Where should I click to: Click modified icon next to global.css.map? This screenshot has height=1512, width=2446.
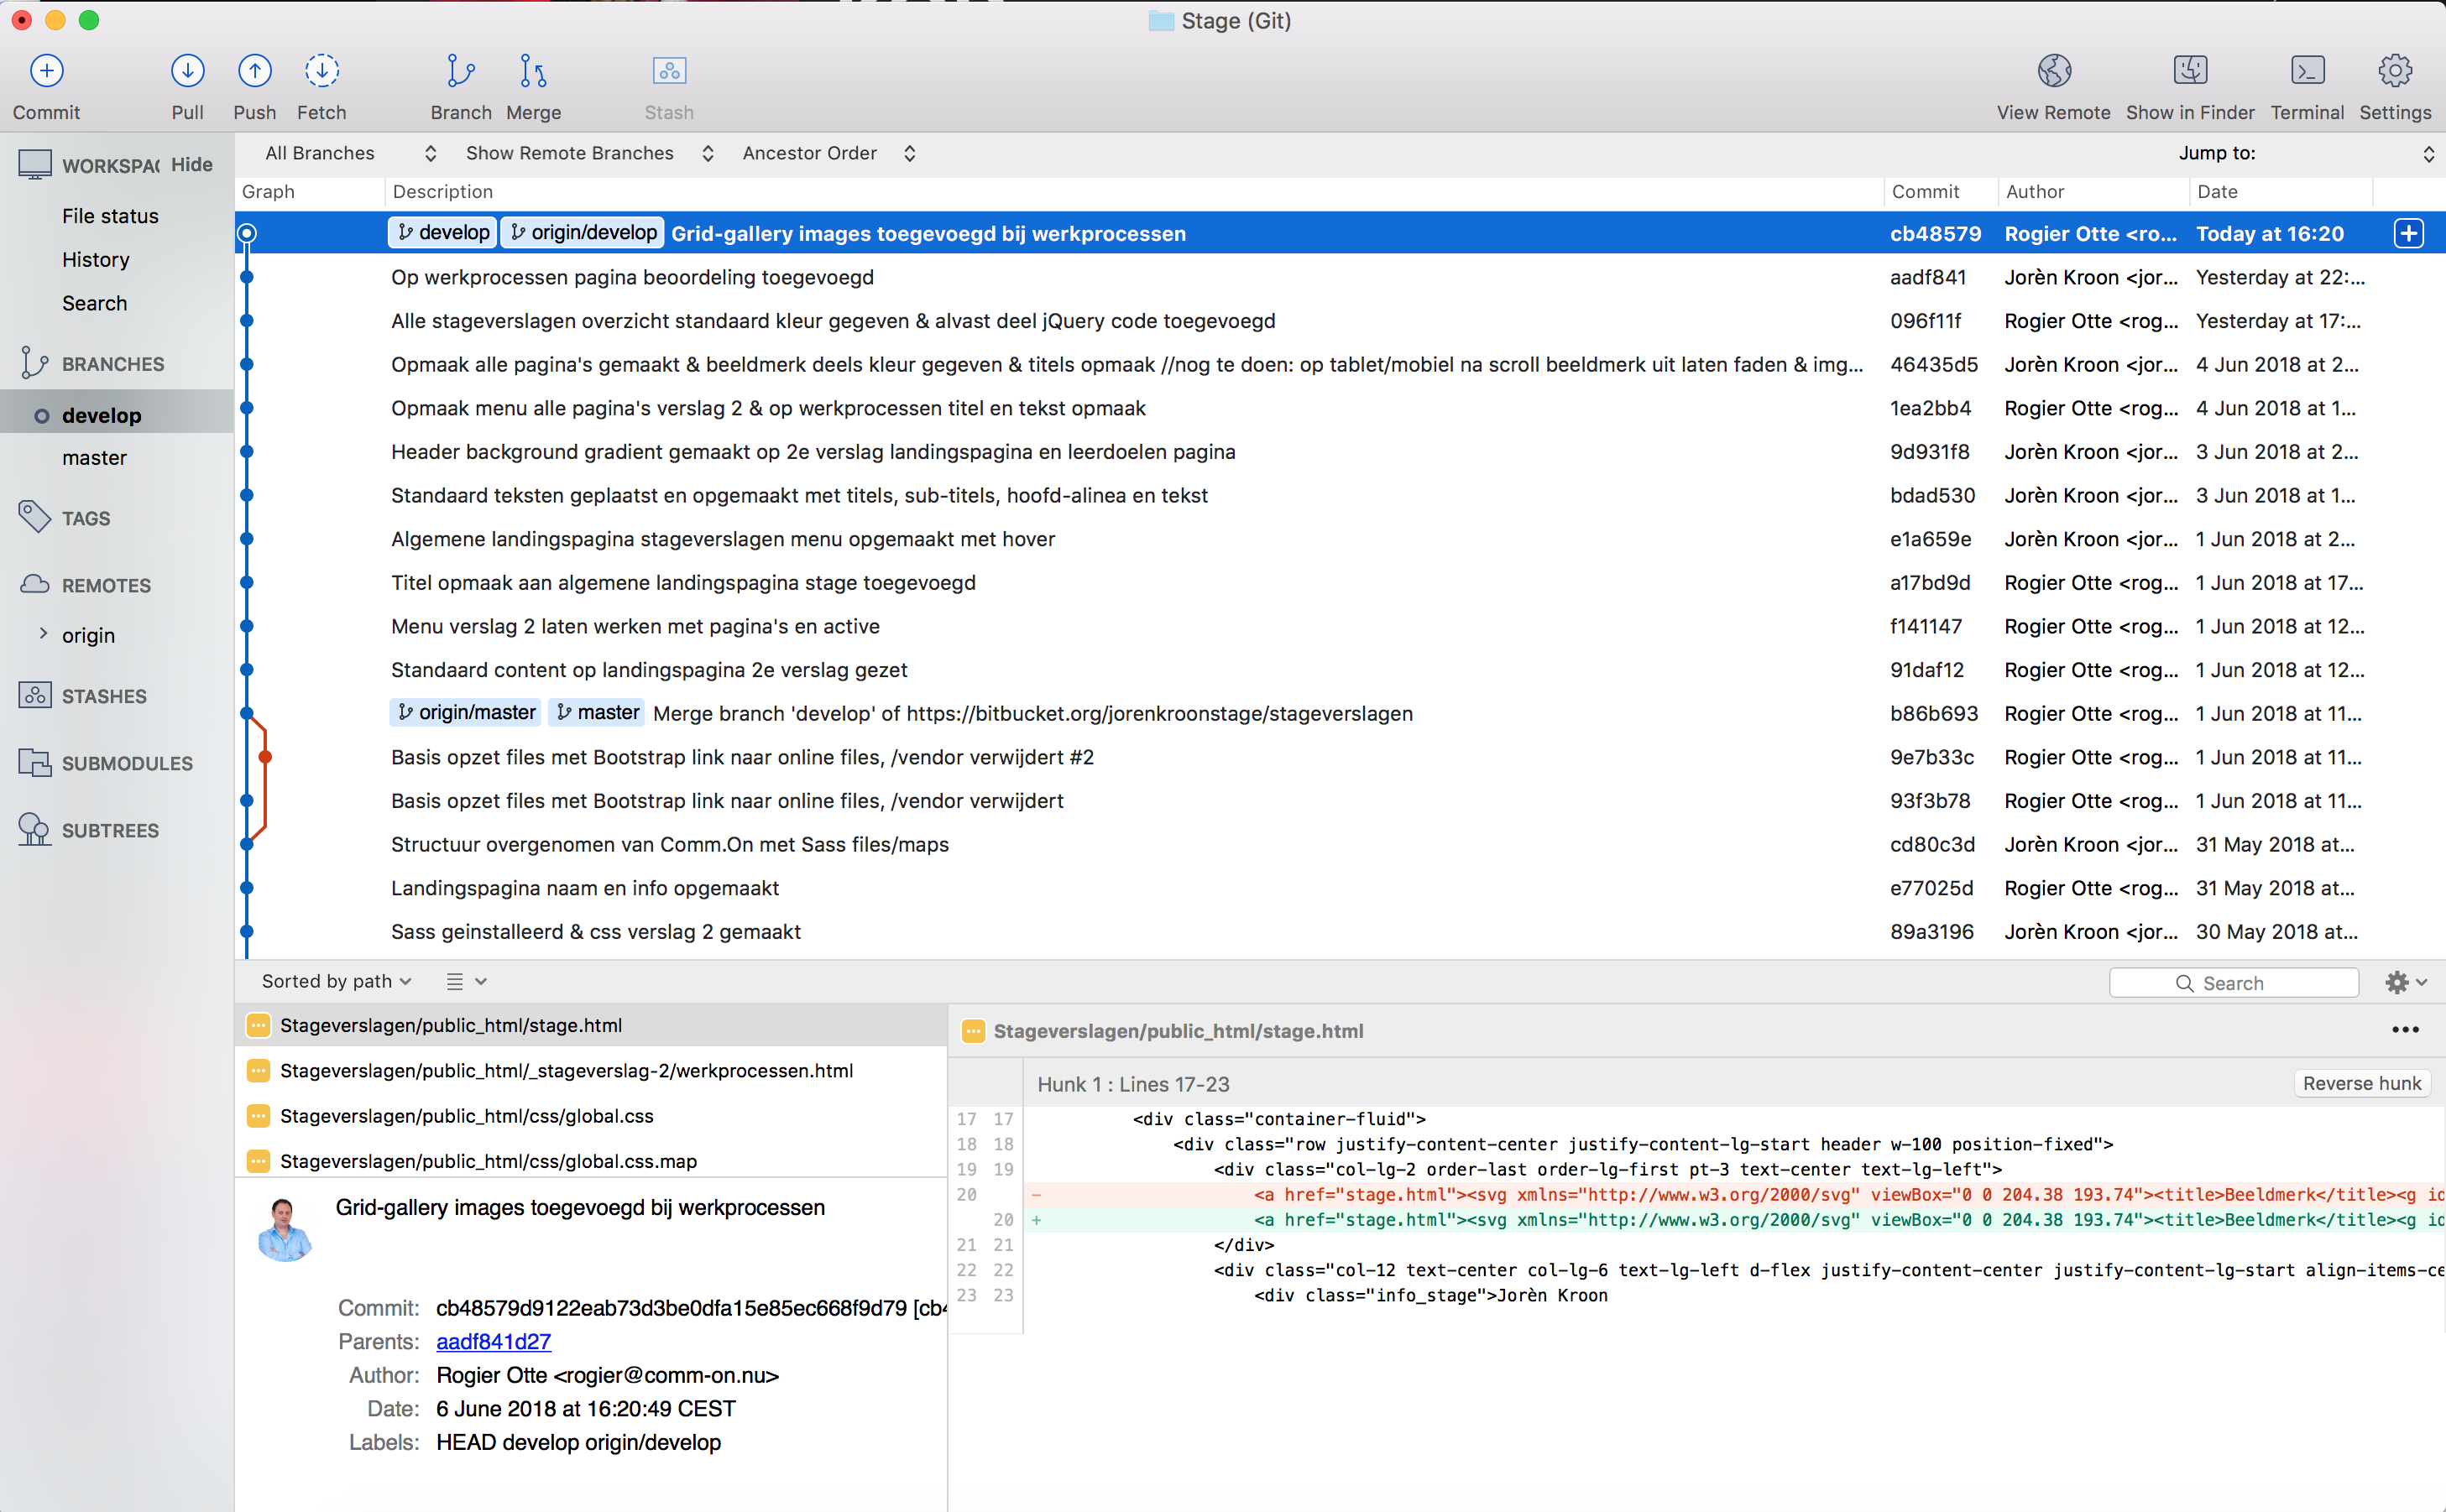tap(258, 1160)
